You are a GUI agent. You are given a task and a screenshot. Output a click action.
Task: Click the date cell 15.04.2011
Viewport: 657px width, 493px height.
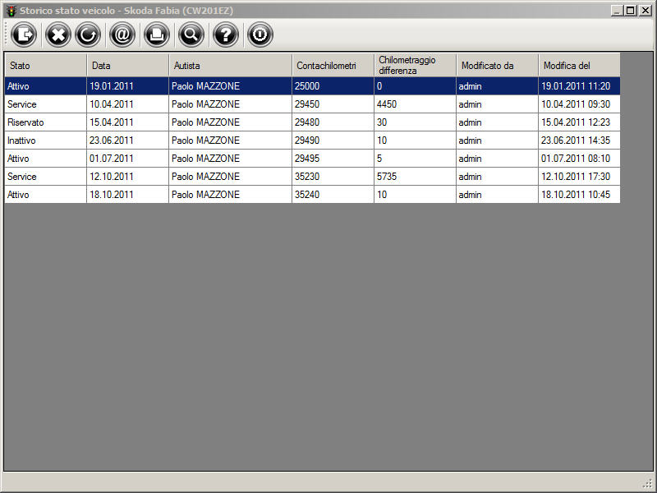[x=128, y=122]
